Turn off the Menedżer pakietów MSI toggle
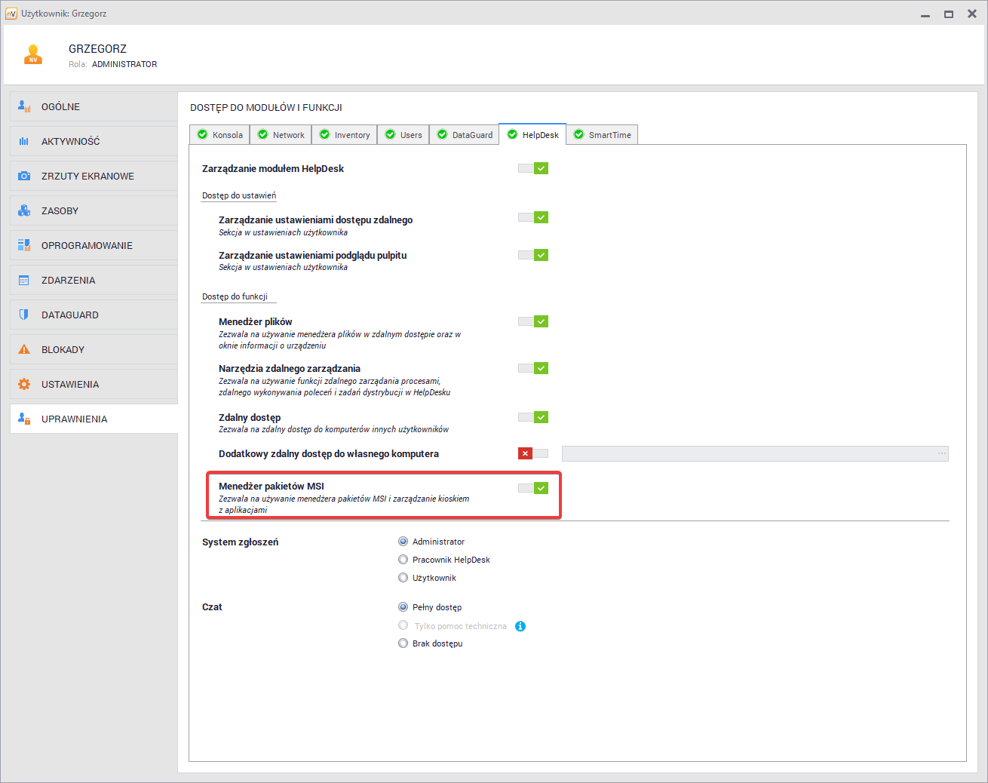 click(533, 488)
